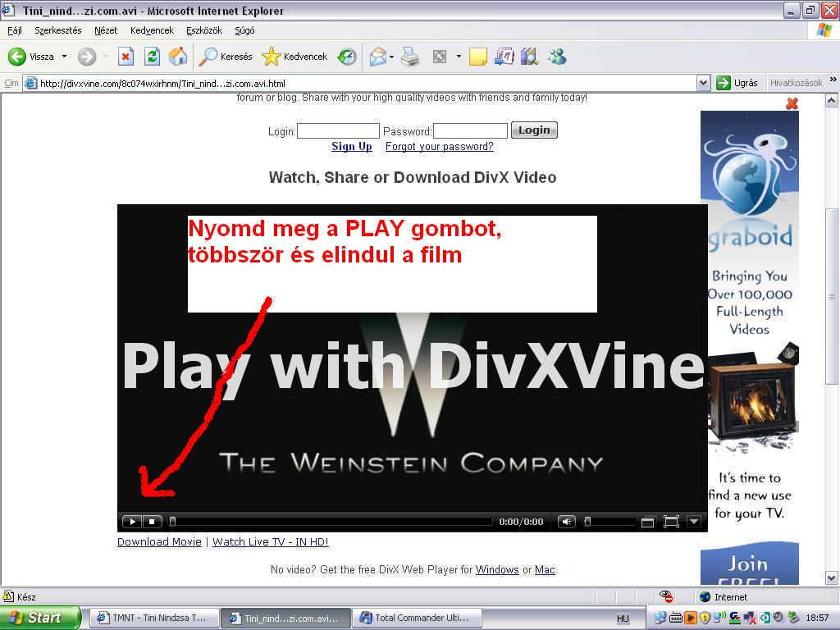Click the Refresh page icon
The width and height of the screenshot is (840, 630).
click(152, 57)
